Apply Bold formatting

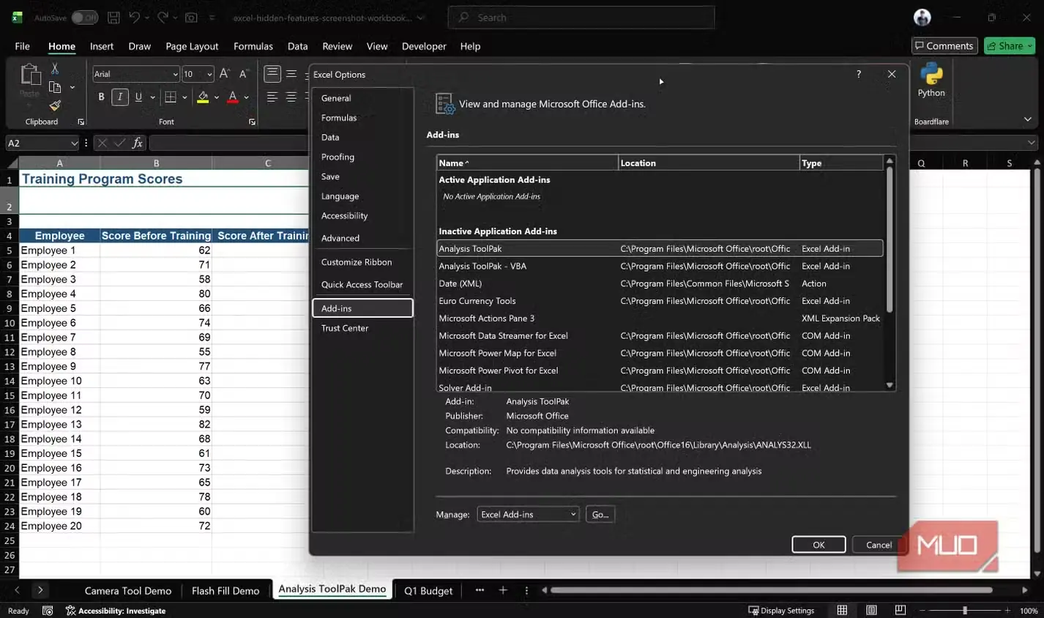[x=101, y=97]
